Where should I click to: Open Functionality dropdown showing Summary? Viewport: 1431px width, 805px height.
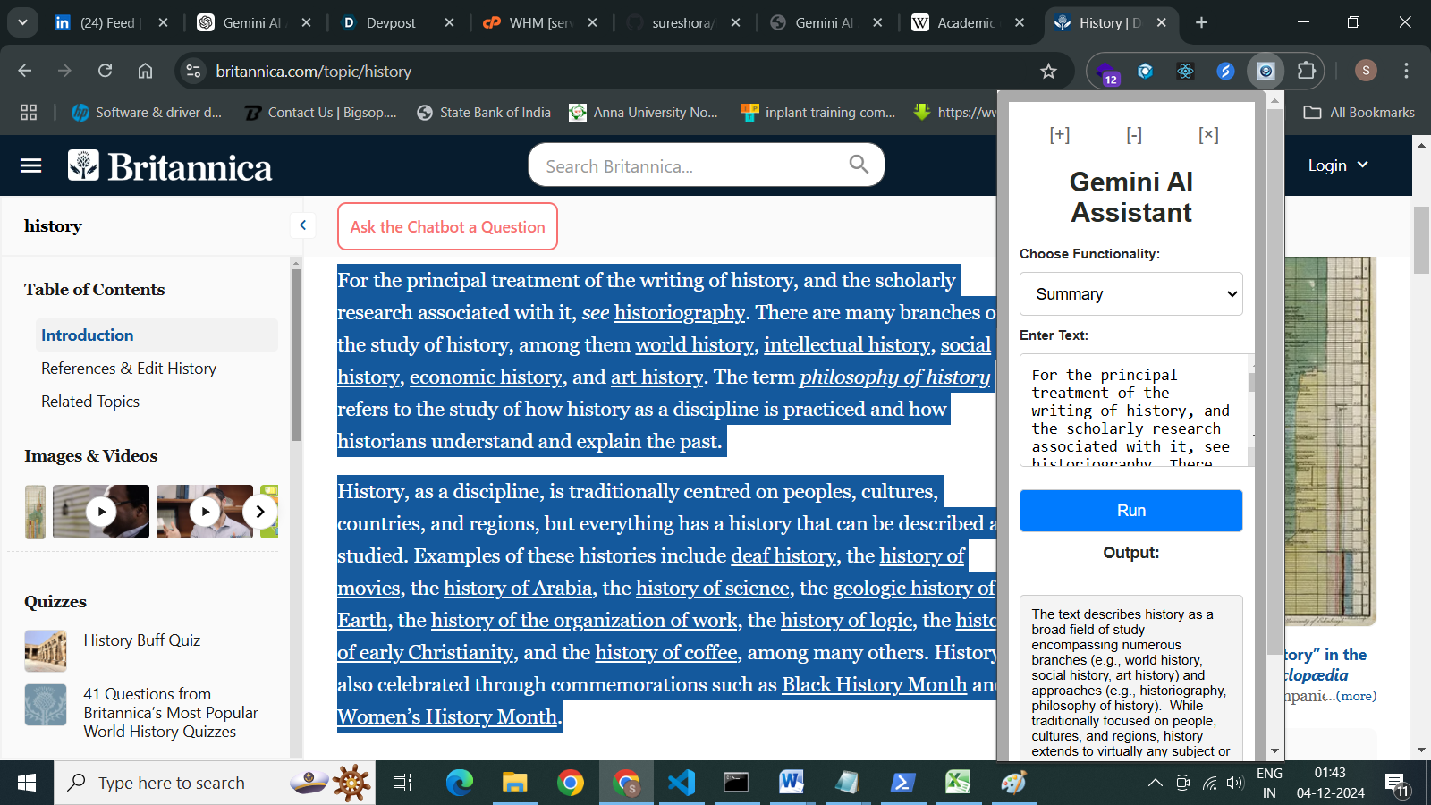[1131, 293]
